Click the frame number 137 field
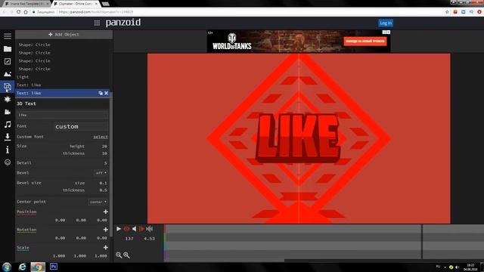 [x=129, y=239]
